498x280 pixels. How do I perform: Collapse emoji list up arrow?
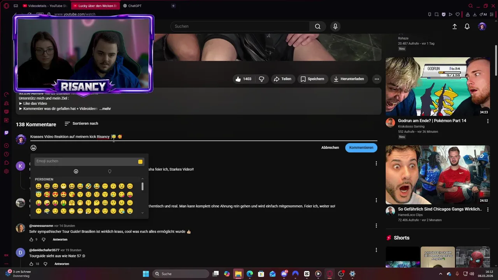pos(142,179)
